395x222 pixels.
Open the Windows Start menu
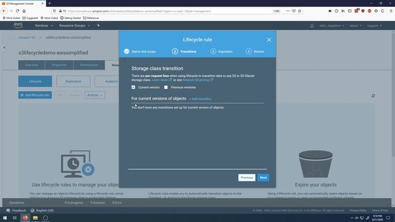click(x=5, y=218)
